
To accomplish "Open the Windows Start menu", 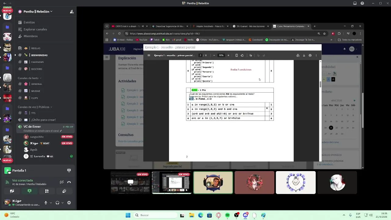I will click(128, 215).
